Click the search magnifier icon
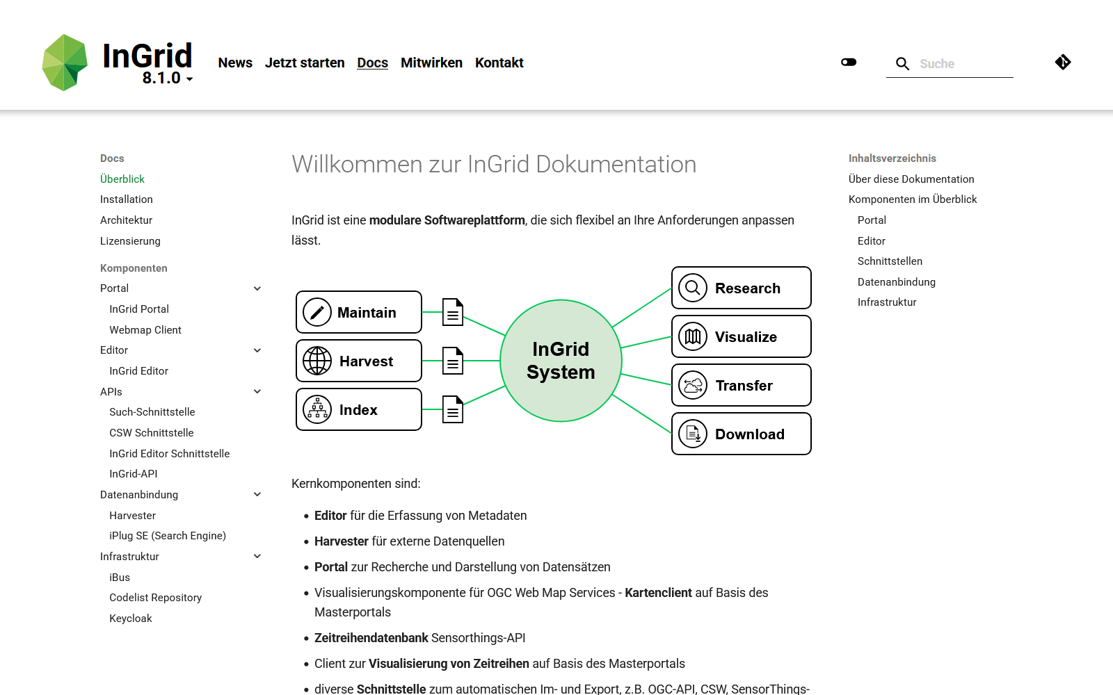The height and width of the screenshot is (695, 1113). coord(902,64)
